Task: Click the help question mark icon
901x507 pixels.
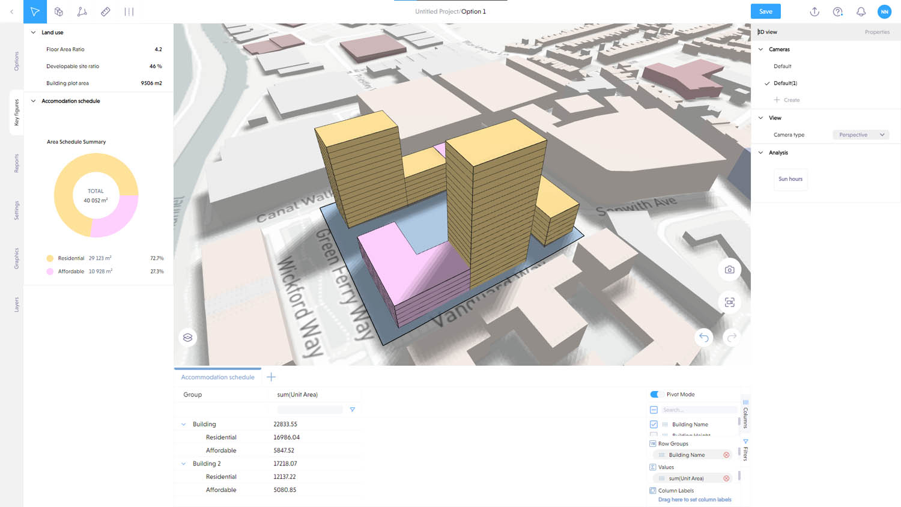Action: [x=838, y=11]
